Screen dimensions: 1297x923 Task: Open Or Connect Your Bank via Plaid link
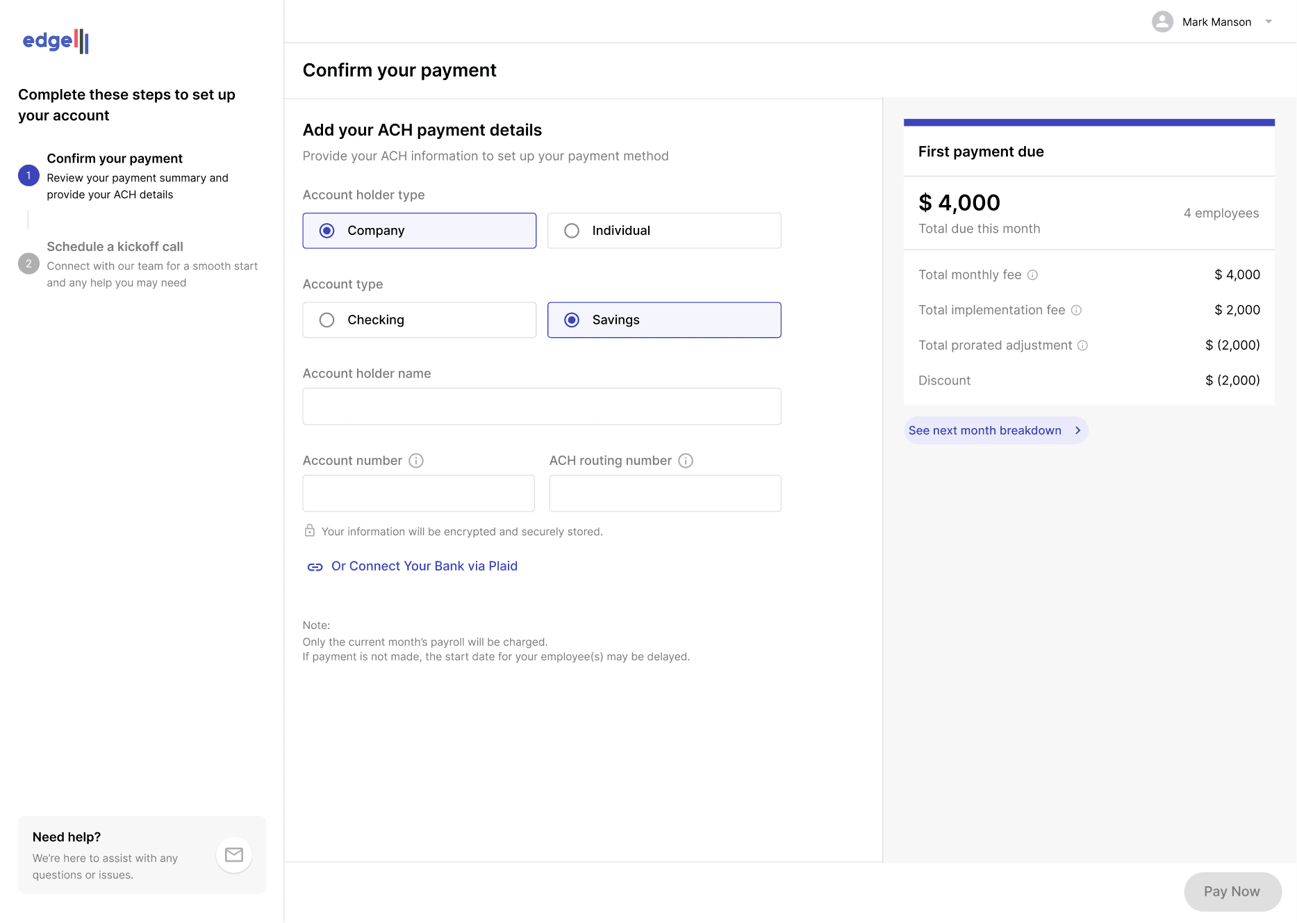pyautogui.click(x=424, y=566)
